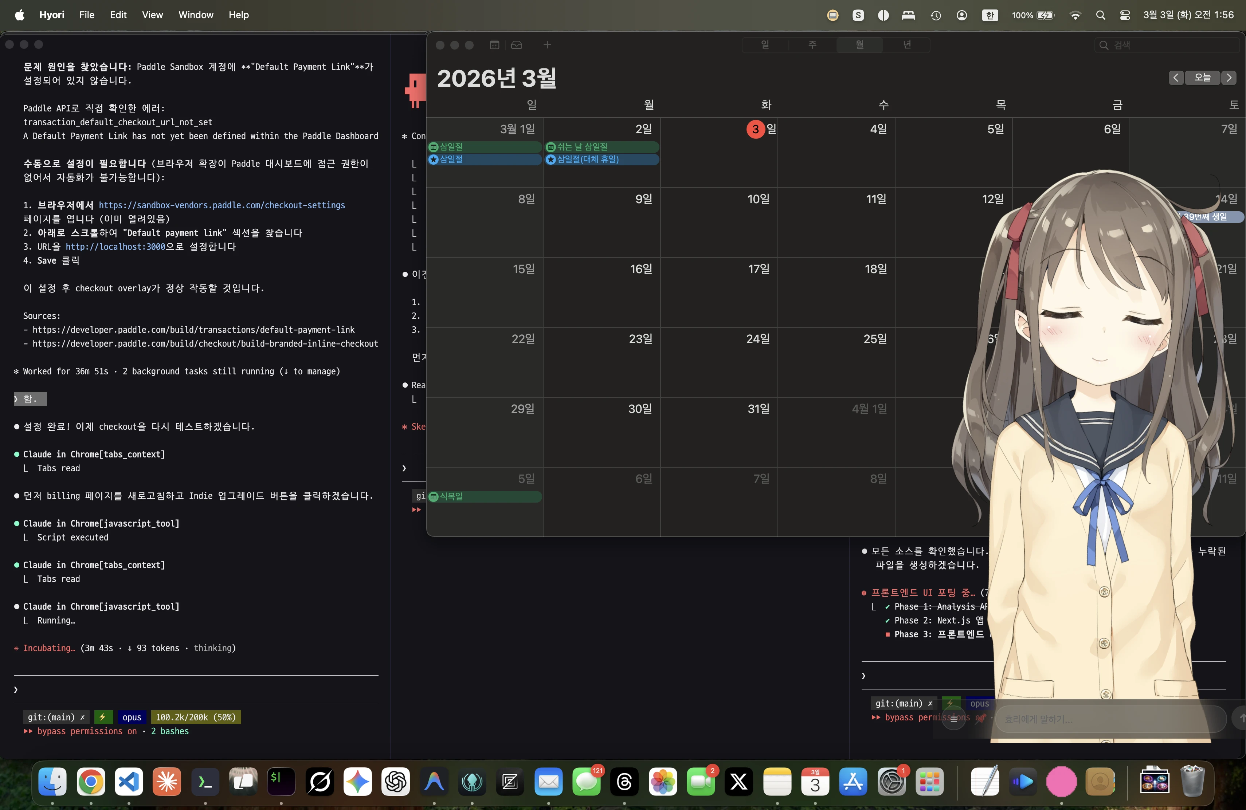Open Threads app in Dock
The width and height of the screenshot is (1246, 810).
[x=624, y=782]
